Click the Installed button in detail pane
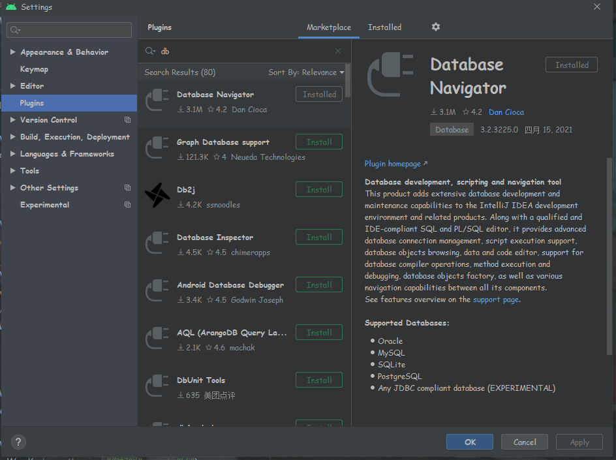Image resolution: width=616 pixels, height=460 pixels. (572, 65)
